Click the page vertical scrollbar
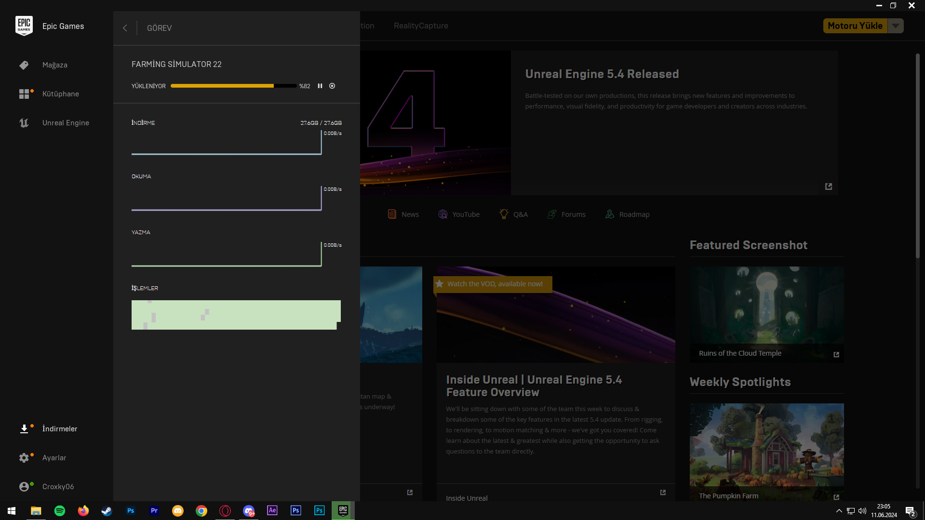This screenshot has width=925, height=520. [918, 156]
